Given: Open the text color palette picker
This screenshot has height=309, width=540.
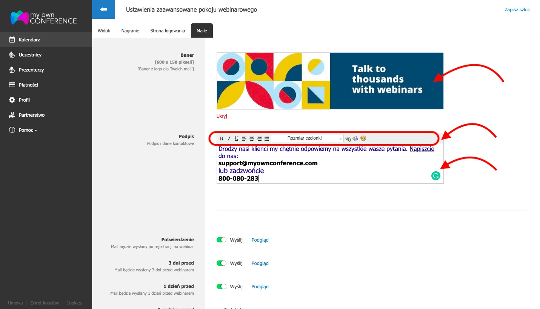Looking at the screenshot, I should pos(363,139).
